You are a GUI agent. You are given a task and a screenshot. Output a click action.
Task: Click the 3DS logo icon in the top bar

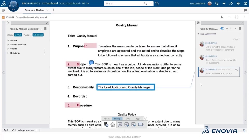click(x=3, y=3)
